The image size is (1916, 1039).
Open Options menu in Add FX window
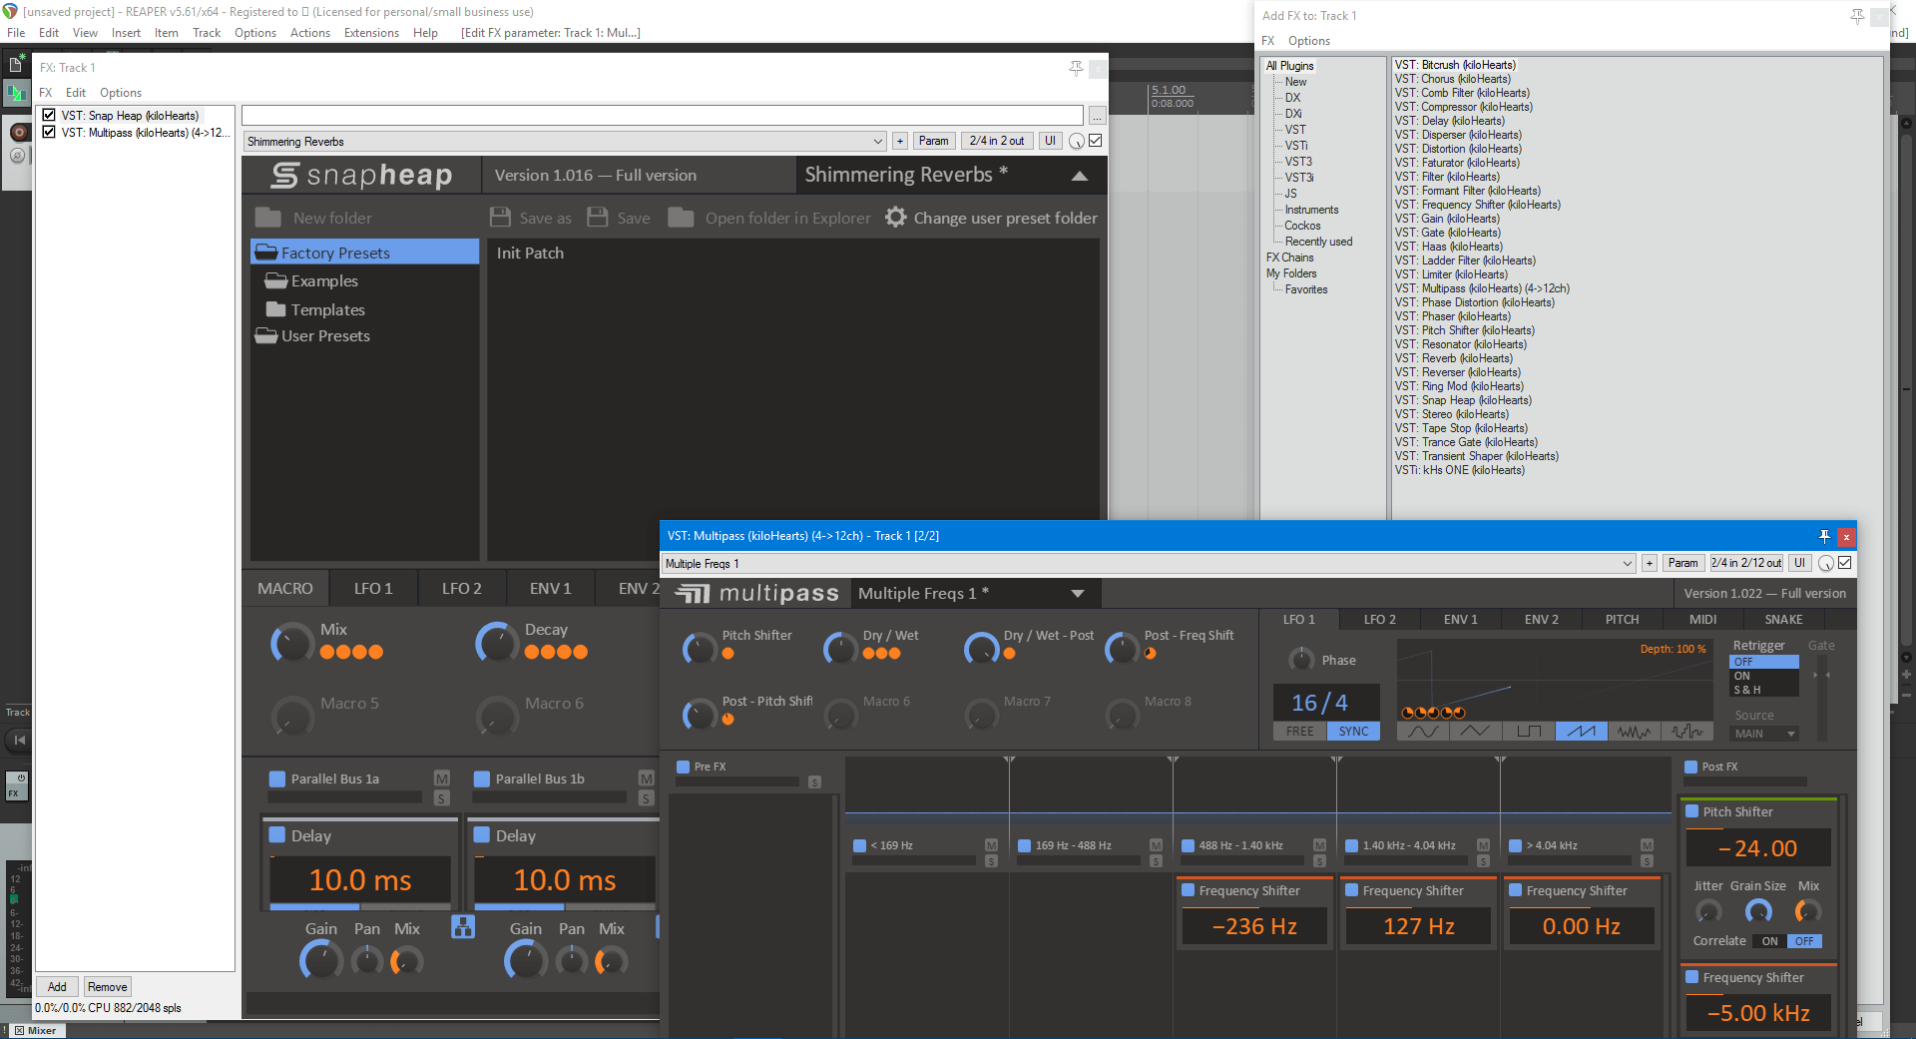coord(1308,41)
